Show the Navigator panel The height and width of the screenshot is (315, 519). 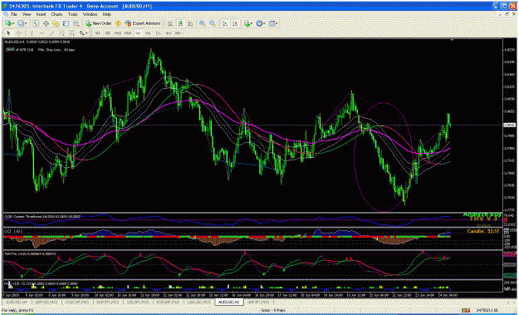(x=56, y=23)
